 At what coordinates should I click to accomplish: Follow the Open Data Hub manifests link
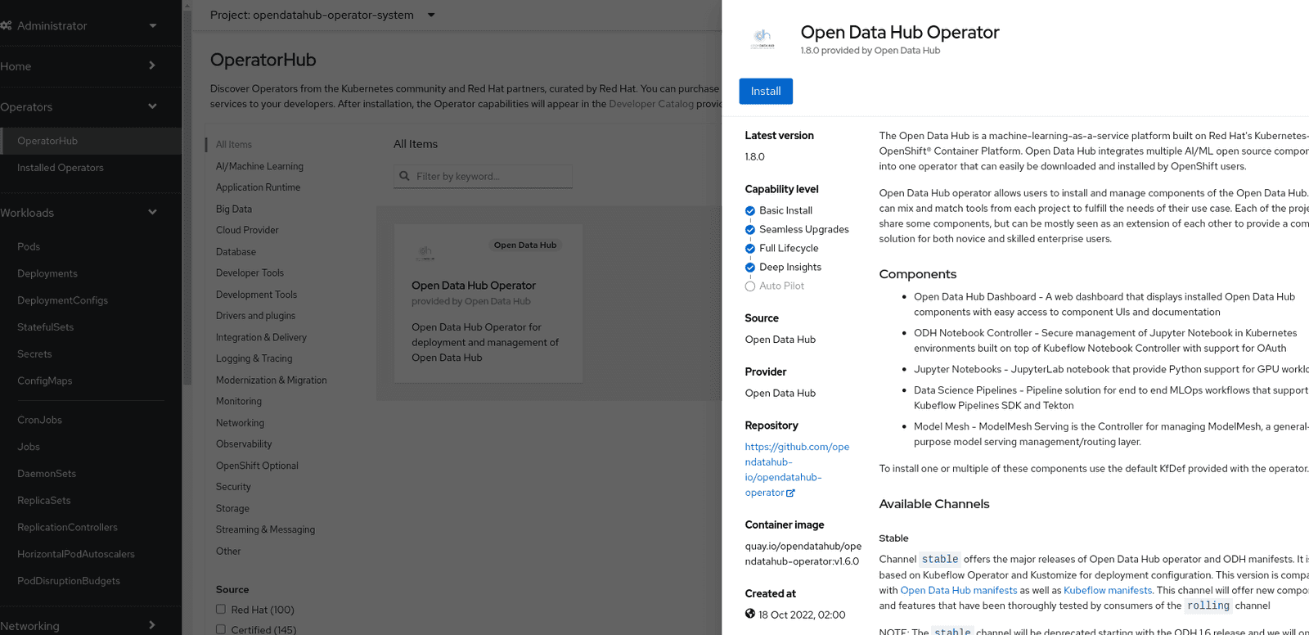[x=959, y=591]
